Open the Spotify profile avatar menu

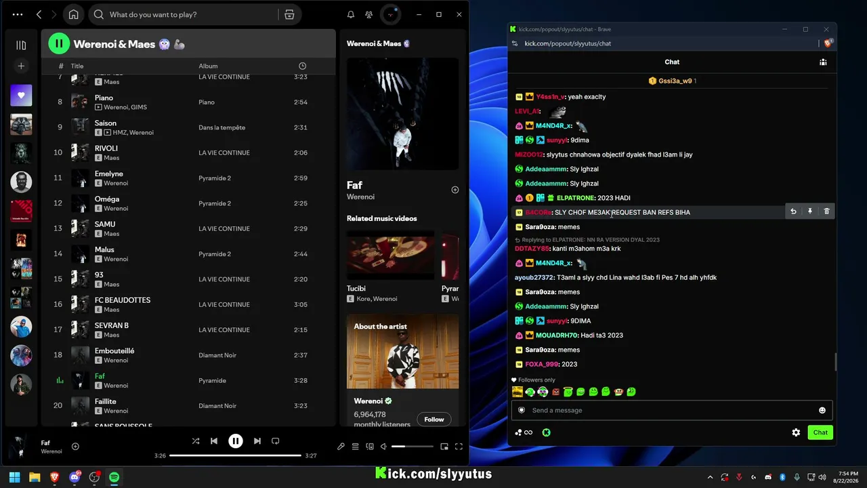(391, 14)
